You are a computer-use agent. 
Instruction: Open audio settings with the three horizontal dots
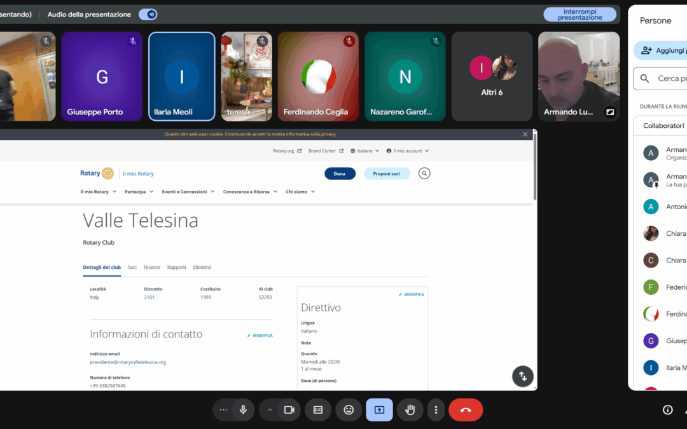(223, 410)
